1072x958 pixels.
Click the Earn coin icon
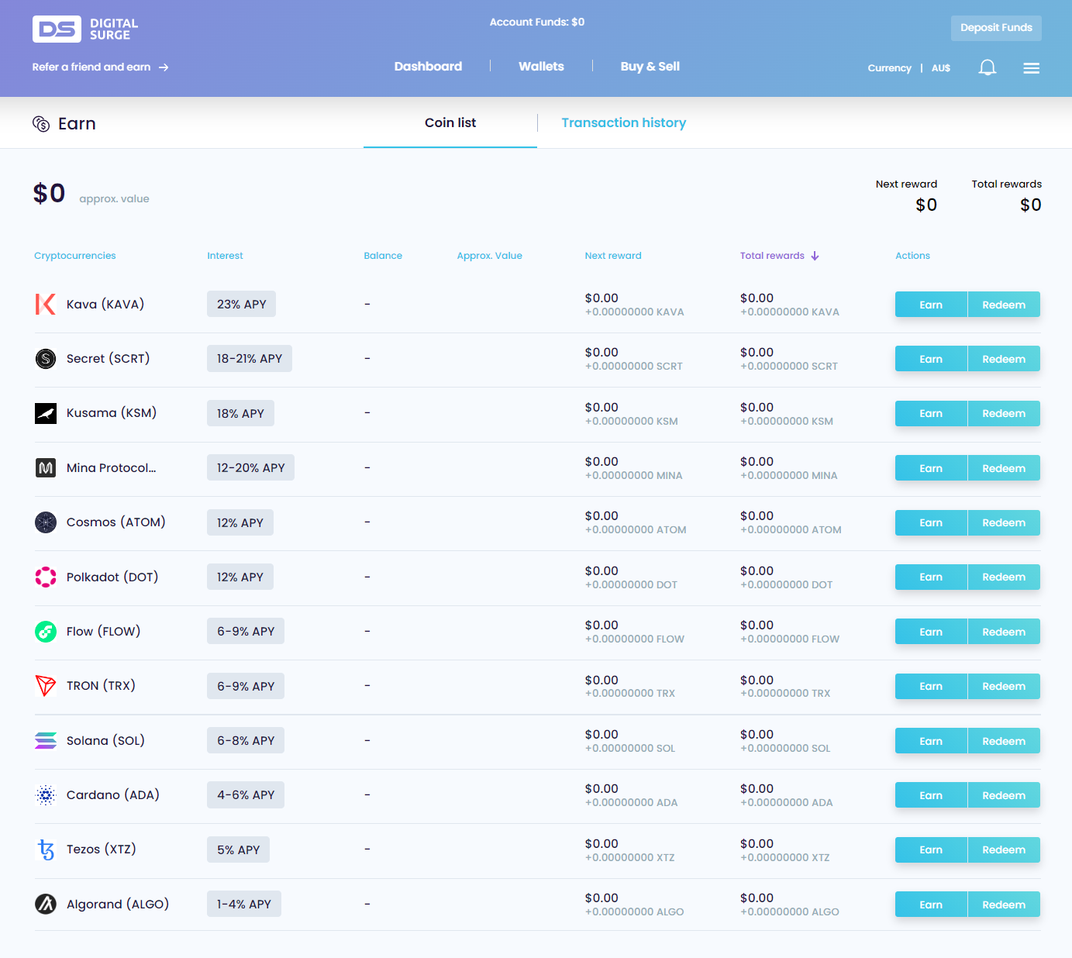[41, 123]
